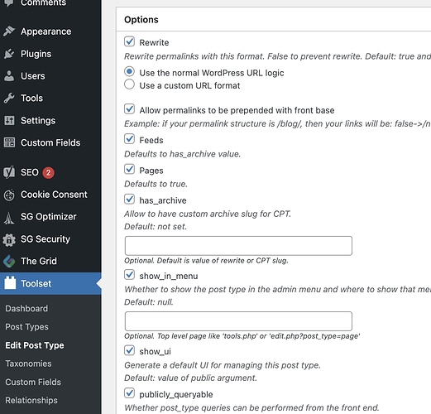Toggle the show_ui checkbox

[x=129, y=350]
